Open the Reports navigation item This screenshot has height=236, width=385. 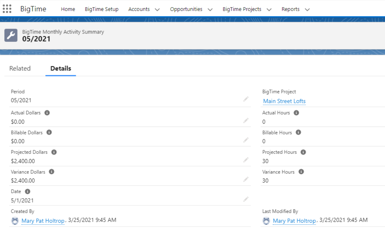[x=291, y=9]
